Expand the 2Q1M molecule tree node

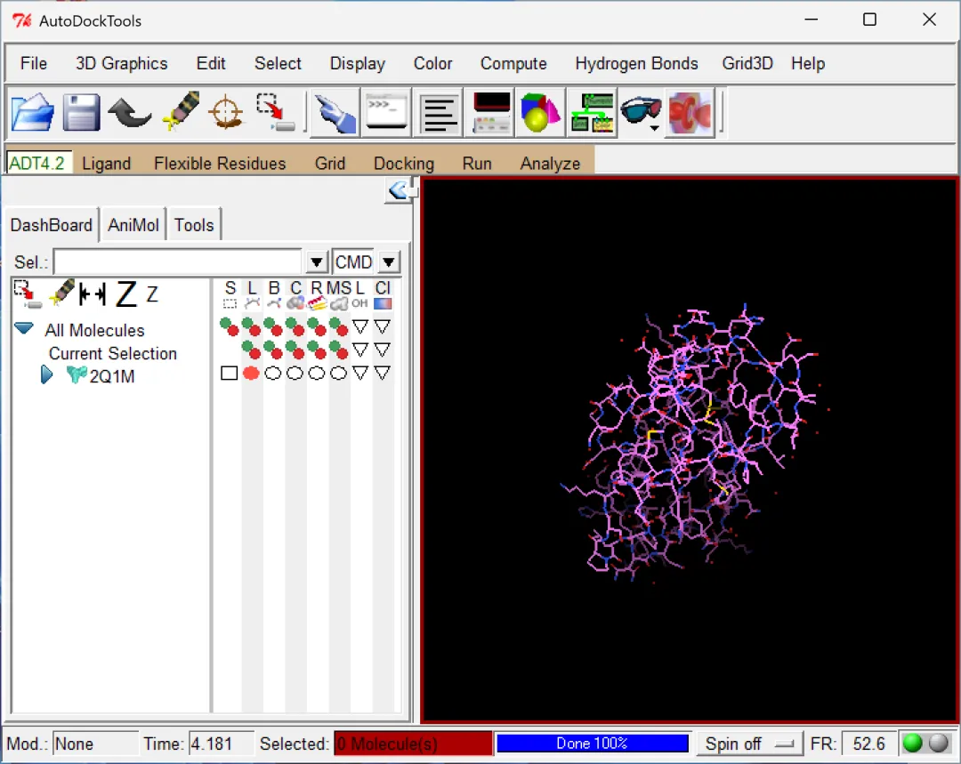pos(46,374)
